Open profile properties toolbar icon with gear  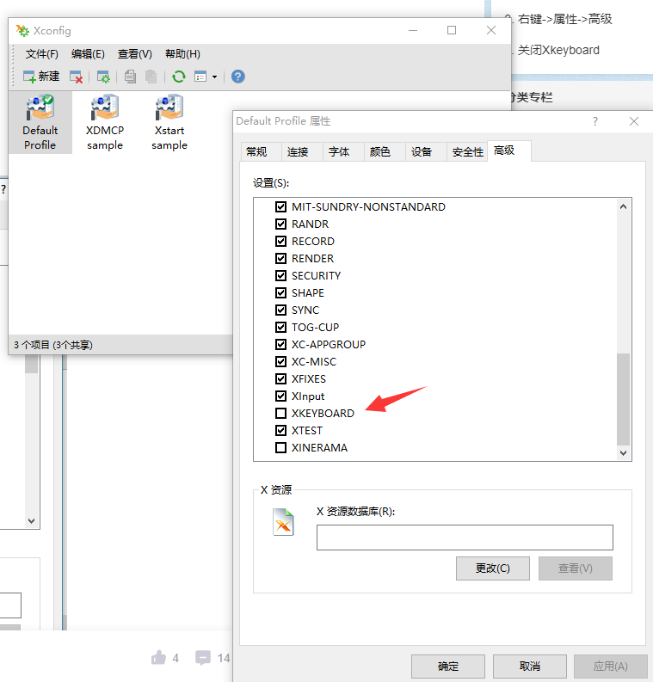coord(103,77)
